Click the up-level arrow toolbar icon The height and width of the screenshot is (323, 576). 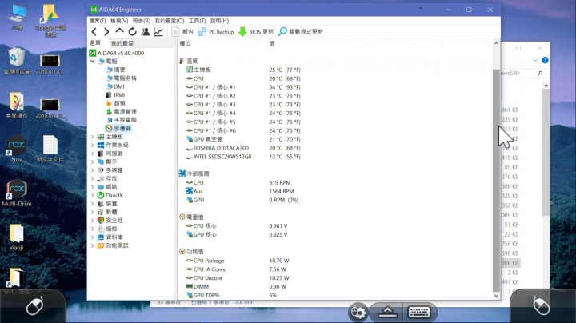click(119, 31)
